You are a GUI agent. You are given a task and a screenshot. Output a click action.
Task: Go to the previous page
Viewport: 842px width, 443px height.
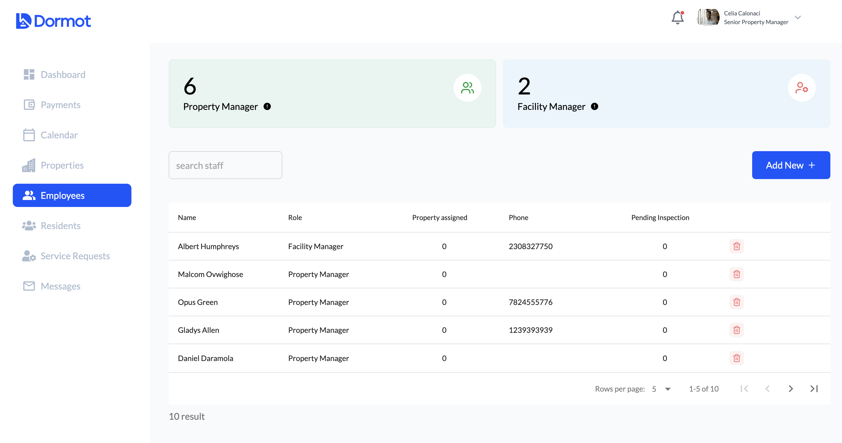coord(768,389)
